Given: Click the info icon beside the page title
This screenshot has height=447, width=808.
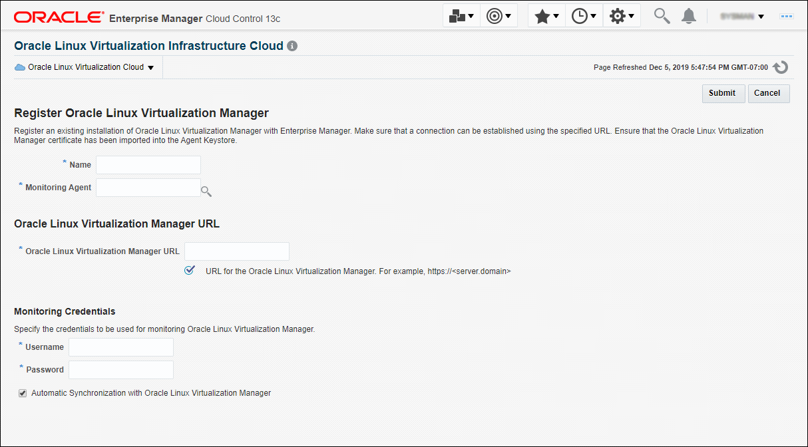Looking at the screenshot, I should point(292,47).
